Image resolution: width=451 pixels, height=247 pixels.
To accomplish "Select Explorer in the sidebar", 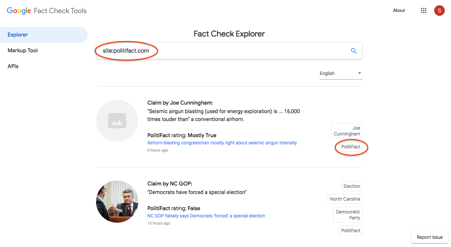I will coord(18,35).
